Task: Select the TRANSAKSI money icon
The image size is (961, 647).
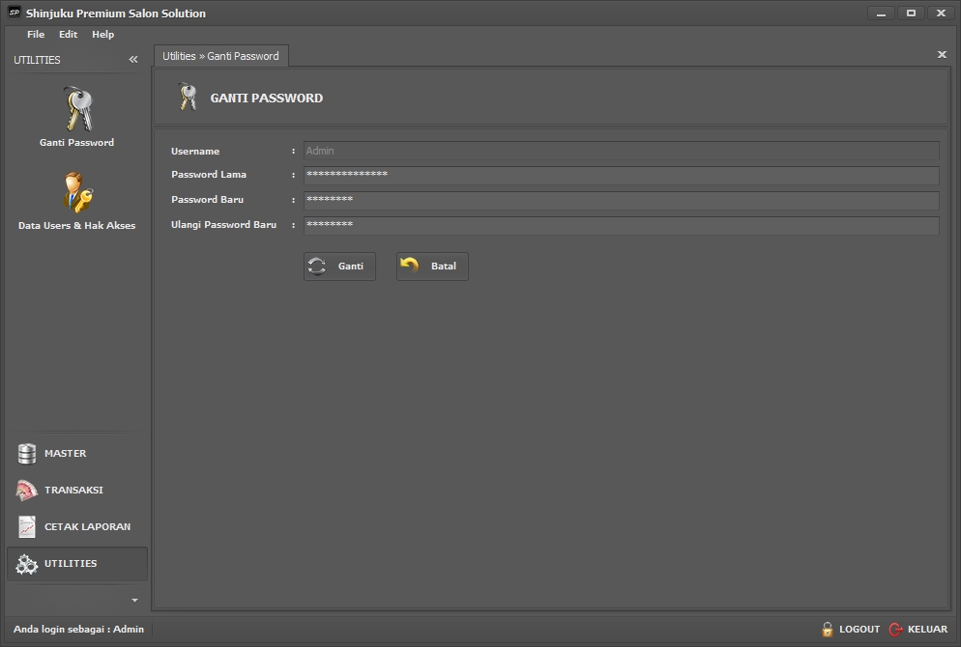Action: pos(27,491)
